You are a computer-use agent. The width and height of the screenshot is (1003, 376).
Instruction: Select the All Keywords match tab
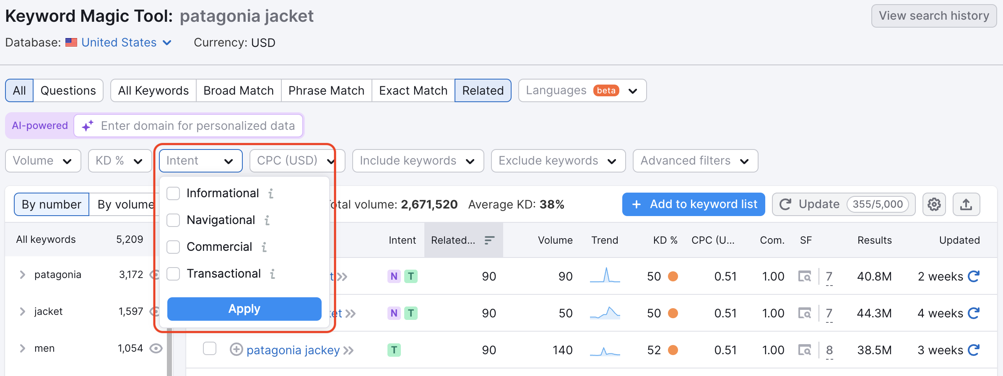(153, 90)
